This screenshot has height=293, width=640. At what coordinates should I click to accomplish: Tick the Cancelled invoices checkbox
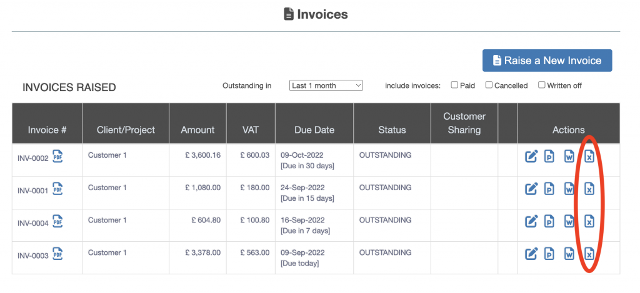(489, 85)
